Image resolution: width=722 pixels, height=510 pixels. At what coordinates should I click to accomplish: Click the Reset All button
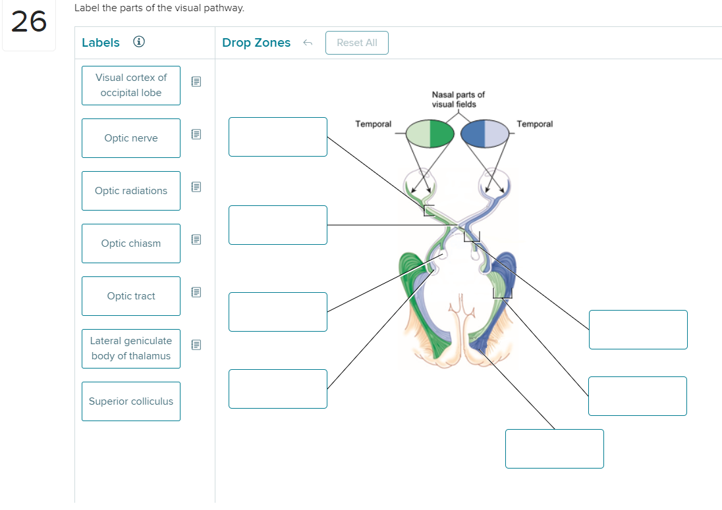coord(356,42)
